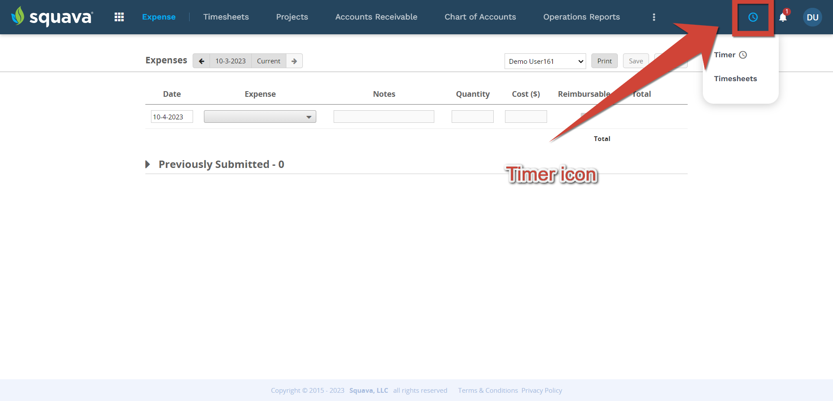This screenshot has height=401, width=833.
Task: Open Privacy Policy link
Action: (541, 390)
